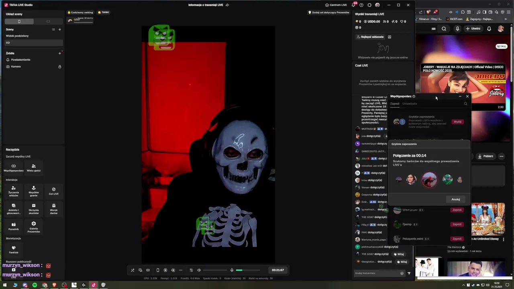Adjust the speaker volume slider
The height and width of the screenshot is (289, 514).
[x=215, y=270]
